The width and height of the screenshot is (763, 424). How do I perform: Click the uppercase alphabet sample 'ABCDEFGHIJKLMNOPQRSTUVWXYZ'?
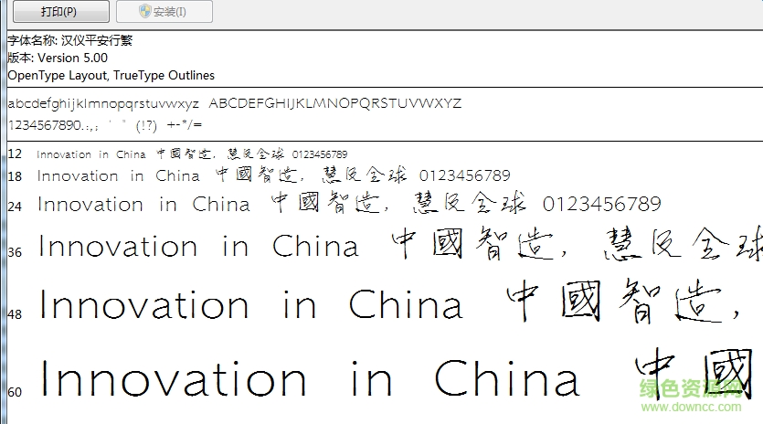pyautogui.click(x=334, y=103)
